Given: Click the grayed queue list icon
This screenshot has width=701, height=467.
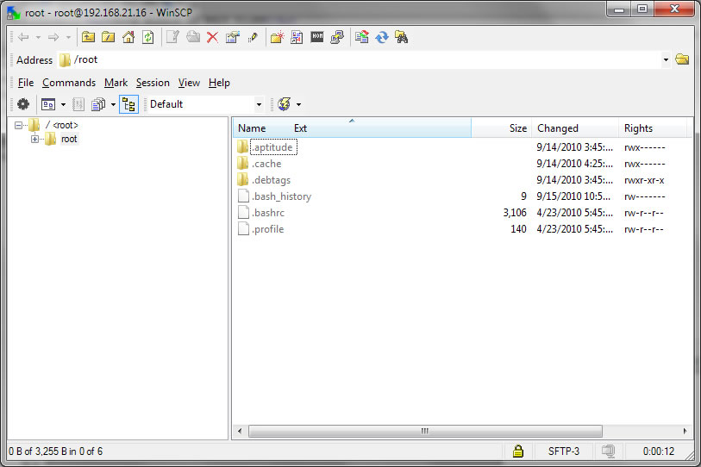Looking at the screenshot, I should pos(78,104).
